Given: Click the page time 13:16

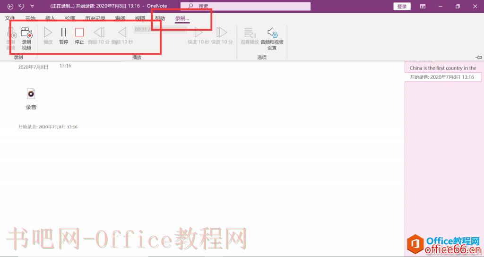Looking at the screenshot, I should (65, 66).
